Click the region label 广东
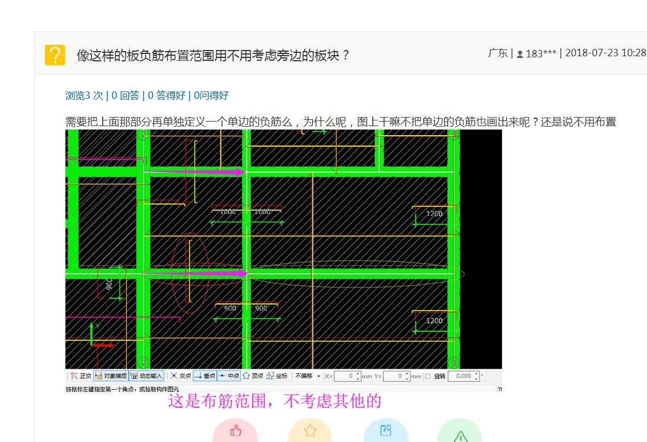The image size is (647, 442). pyautogui.click(x=497, y=53)
